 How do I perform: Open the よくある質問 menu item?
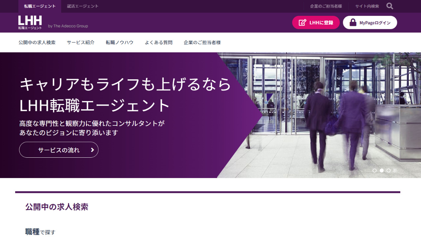[x=159, y=42]
